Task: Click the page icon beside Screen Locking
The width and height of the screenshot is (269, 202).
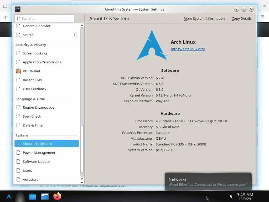Action: point(18,53)
